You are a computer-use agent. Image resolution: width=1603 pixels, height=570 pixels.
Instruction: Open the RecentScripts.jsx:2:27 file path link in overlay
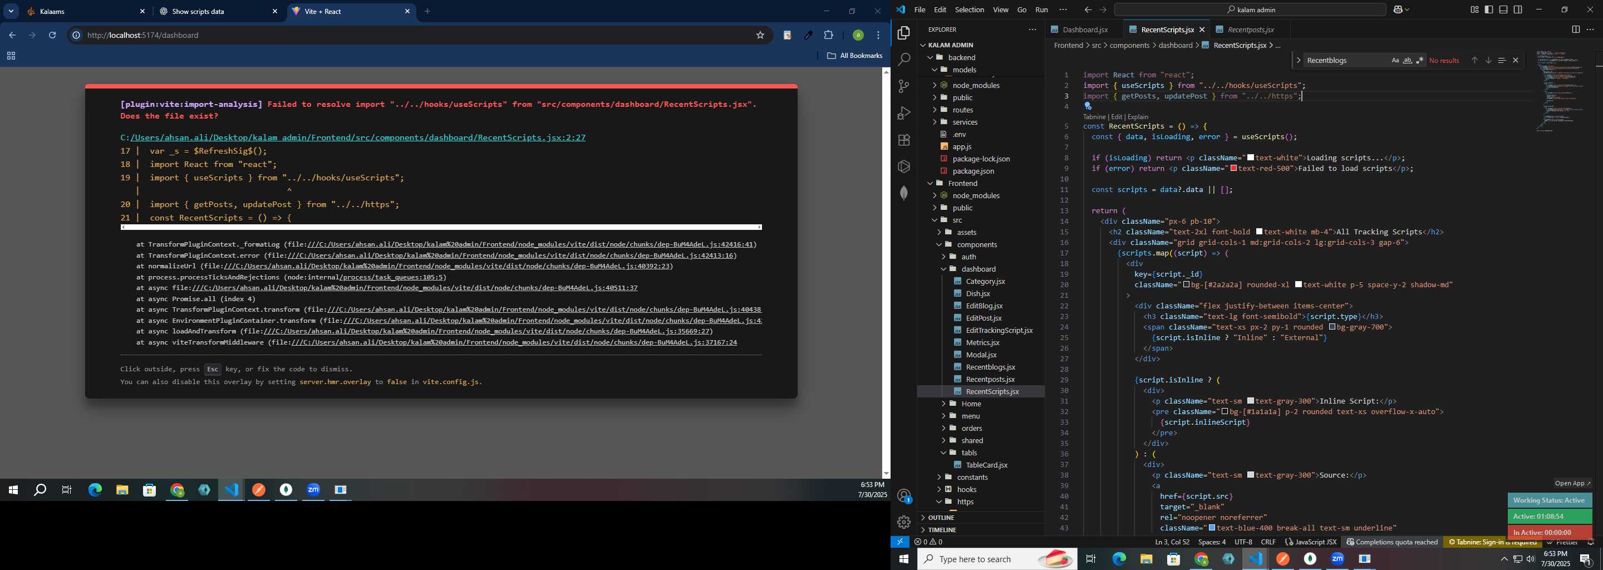[353, 137]
